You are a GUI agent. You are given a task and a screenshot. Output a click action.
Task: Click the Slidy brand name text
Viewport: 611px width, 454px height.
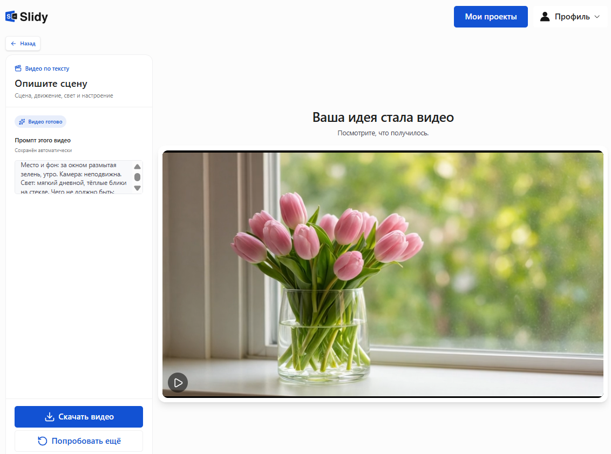click(34, 17)
